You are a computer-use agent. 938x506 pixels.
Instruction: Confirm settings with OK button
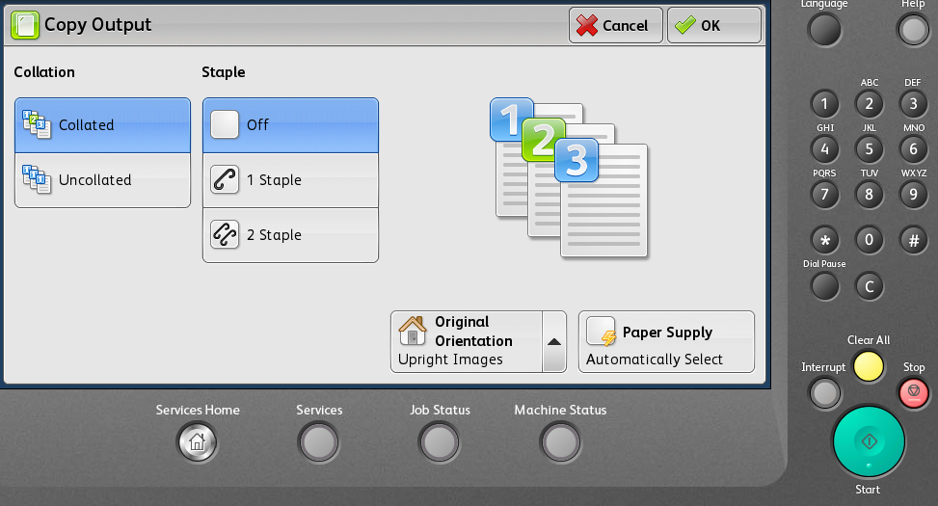pyautogui.click(x=714, y=25)
